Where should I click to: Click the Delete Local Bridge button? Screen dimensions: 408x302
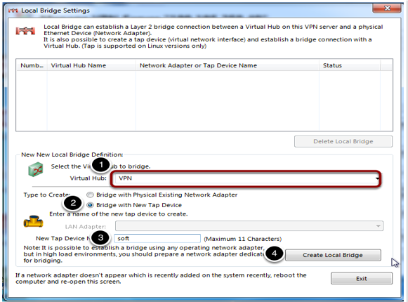pos(343,141)
